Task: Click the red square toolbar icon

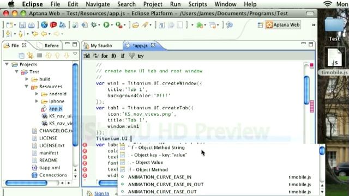Action: pyautogui.click(x=53, y=25)
